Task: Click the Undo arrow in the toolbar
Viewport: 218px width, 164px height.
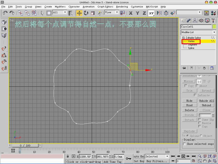Action: coord(5,13)
